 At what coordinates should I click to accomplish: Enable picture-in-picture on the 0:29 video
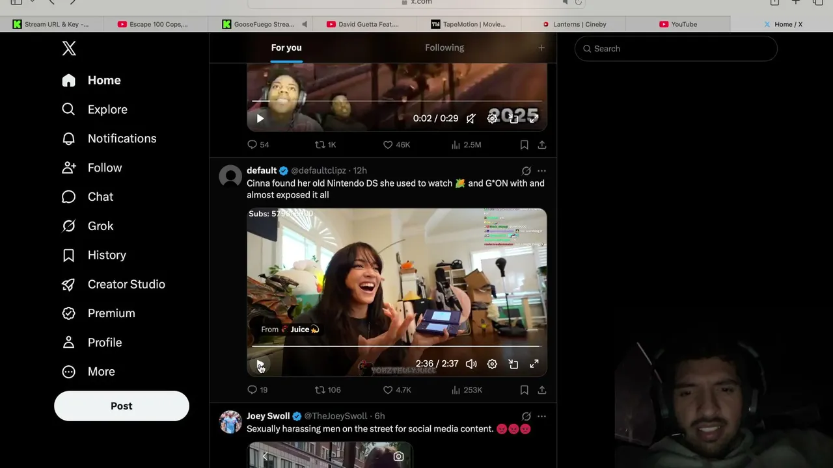[513, 118]
